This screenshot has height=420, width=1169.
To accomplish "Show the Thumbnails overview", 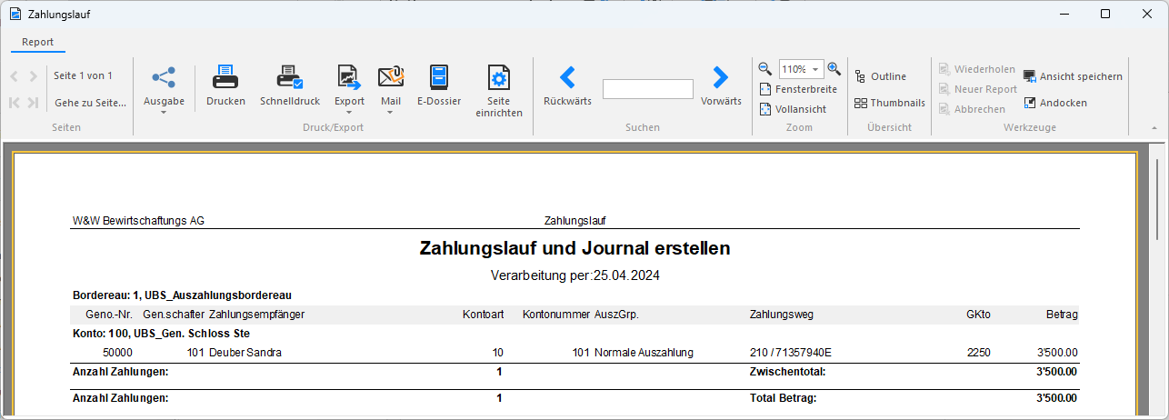I will (x=889, y=103).
